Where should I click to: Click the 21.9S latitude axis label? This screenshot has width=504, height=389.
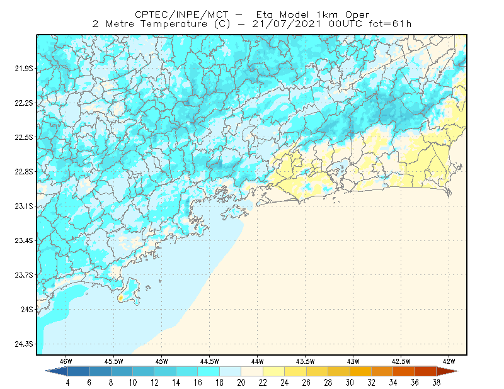pyautogui.click(x=23, y=69)
